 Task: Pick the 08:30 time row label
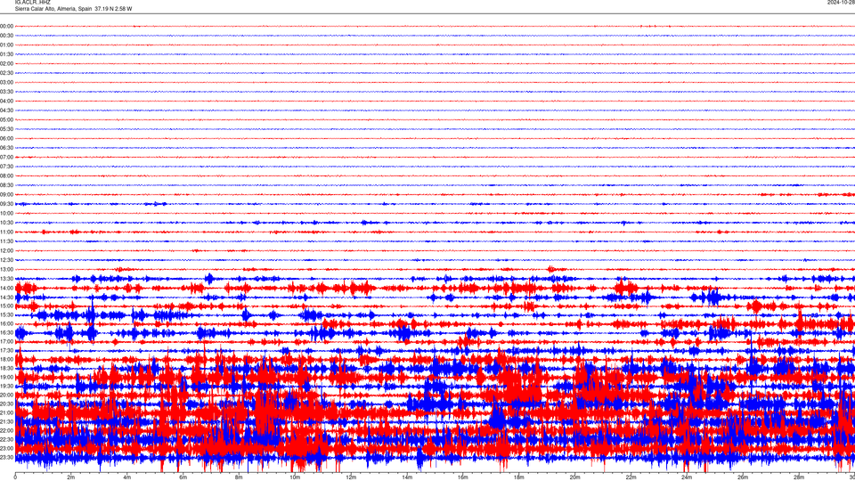6,185
